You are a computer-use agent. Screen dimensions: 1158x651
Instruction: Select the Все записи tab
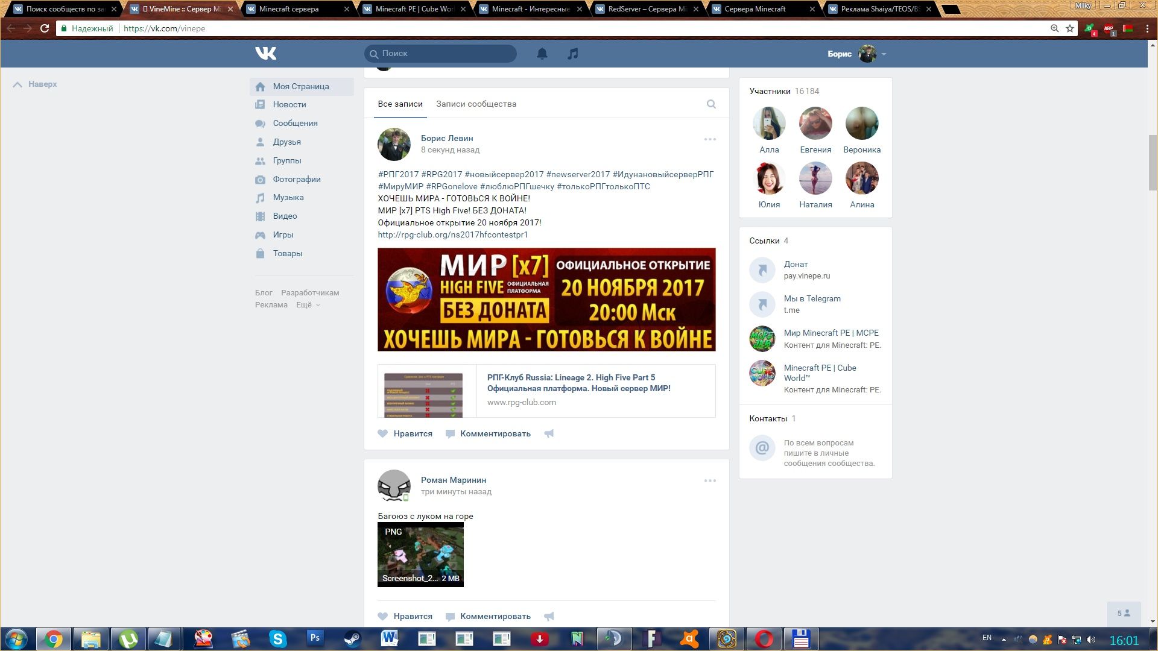point(400,104)
